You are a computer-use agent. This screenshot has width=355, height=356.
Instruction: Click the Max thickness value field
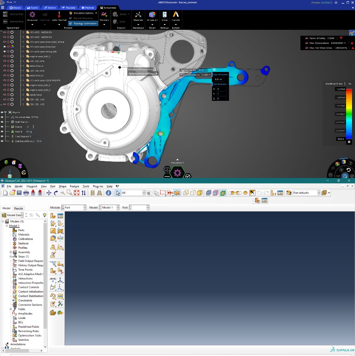218,79
